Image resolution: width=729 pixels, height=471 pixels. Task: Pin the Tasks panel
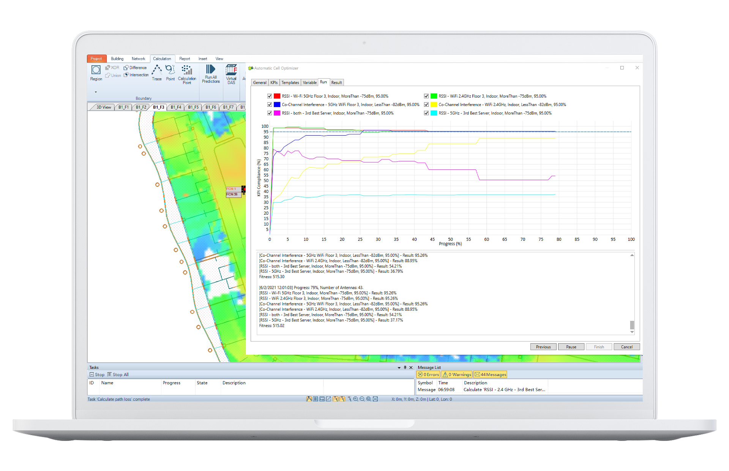pos(405,367)
